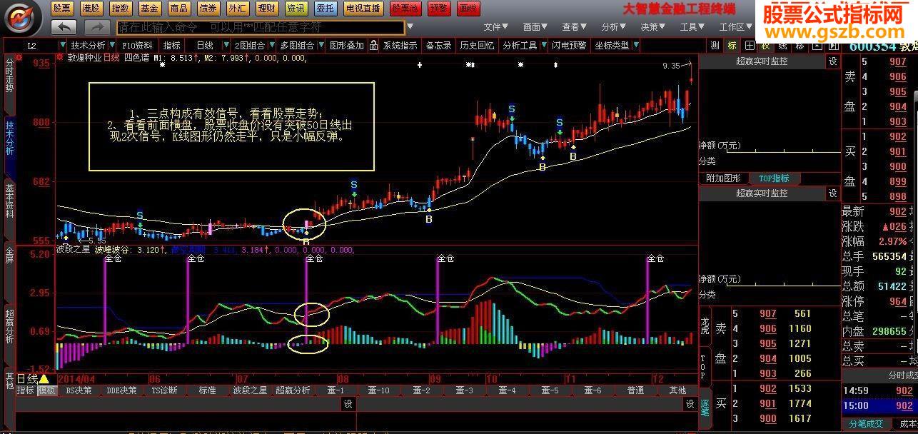Open the 文件 menu
918x434 pixels.
(495, 27)
